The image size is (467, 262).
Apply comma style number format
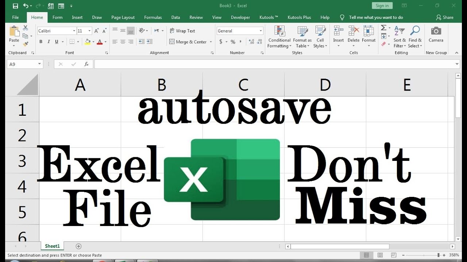[241, 42]
